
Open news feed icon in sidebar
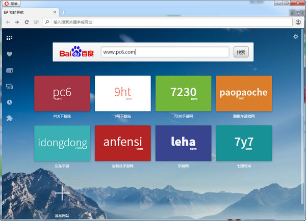9,70
